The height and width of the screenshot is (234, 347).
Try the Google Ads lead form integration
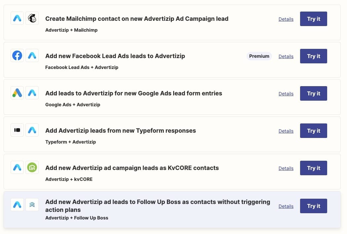pos(313,93)
